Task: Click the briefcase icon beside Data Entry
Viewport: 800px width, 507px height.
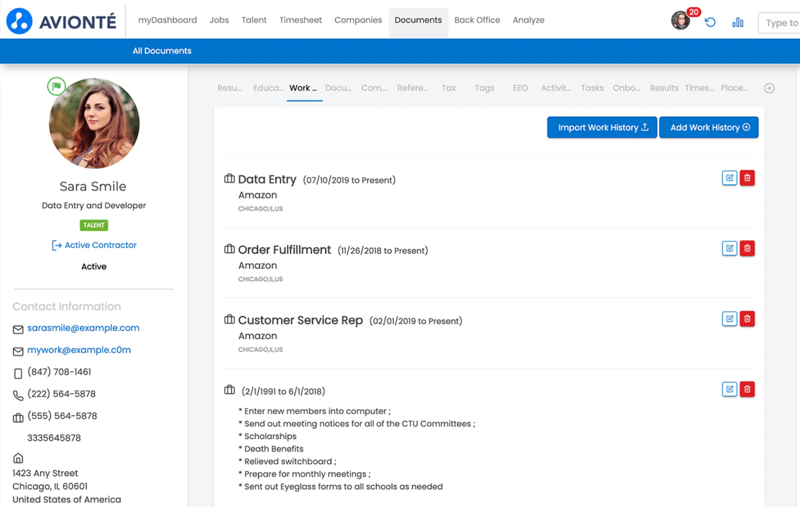Action: click(229, 179)
